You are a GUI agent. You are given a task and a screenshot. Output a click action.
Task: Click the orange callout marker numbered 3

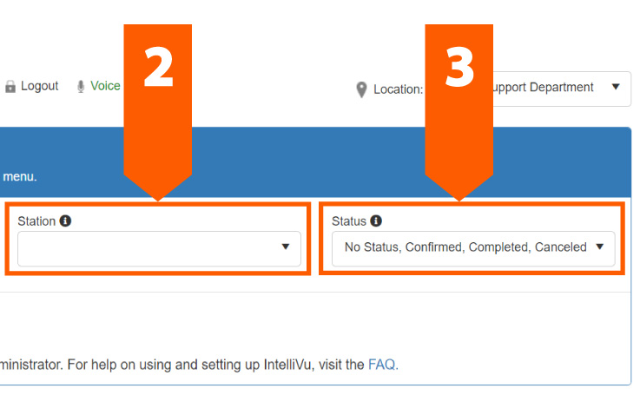[x=459, y=69]
